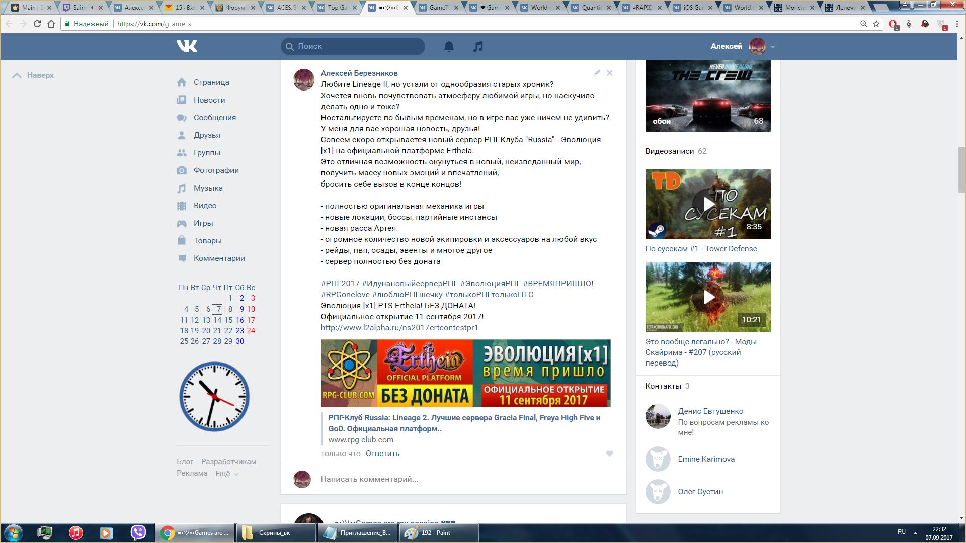Click the zoom magnifier in address bar

(863, 24)
